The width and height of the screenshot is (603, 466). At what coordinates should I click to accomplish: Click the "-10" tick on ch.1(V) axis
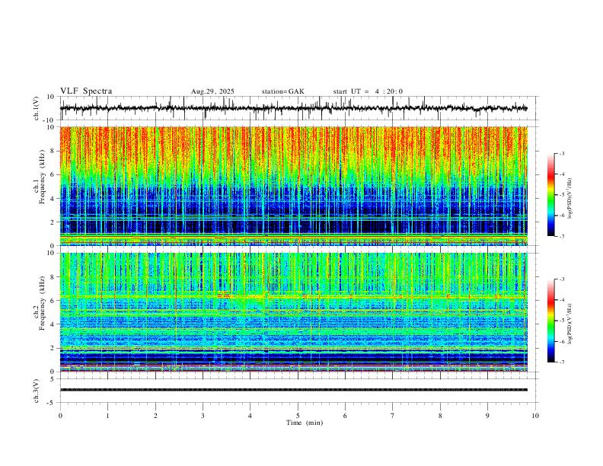pos(49,120)
